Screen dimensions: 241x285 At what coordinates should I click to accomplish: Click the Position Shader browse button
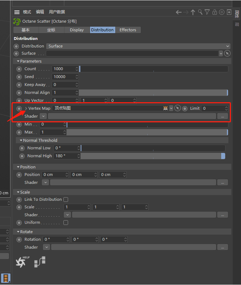pos(223,182)
